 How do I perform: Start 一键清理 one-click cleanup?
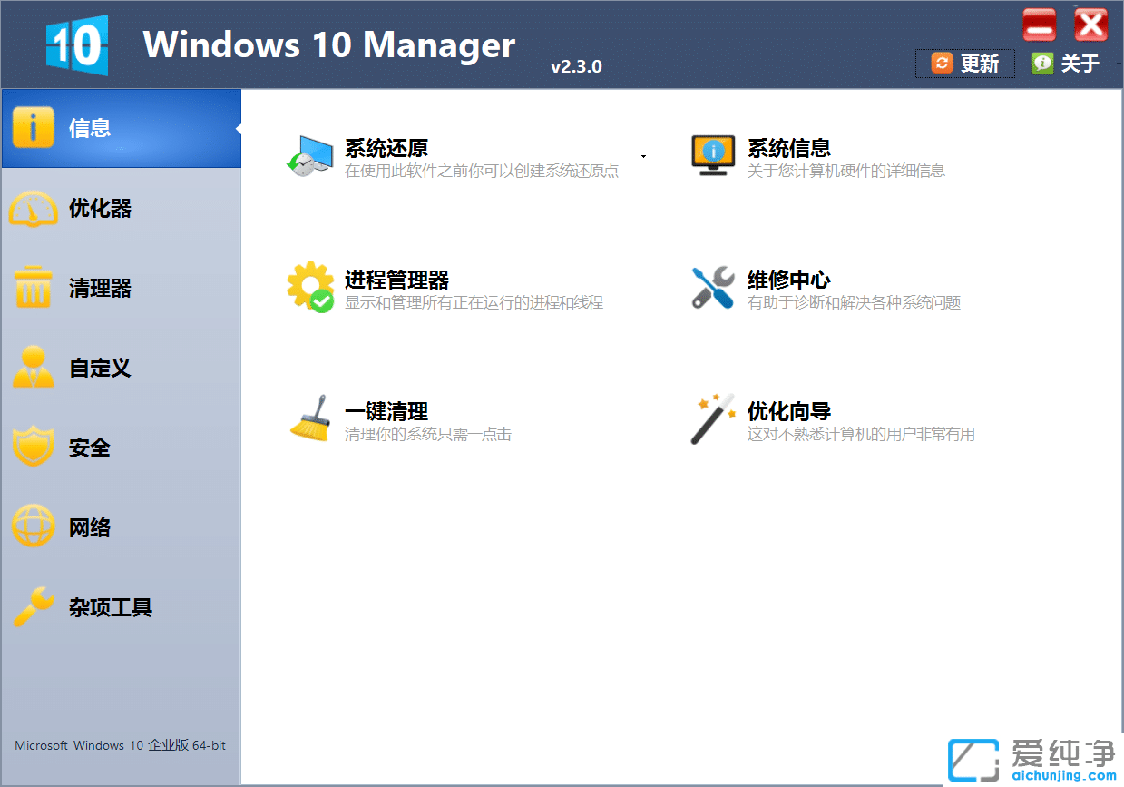pyautogui.click(x=386, y=410)
